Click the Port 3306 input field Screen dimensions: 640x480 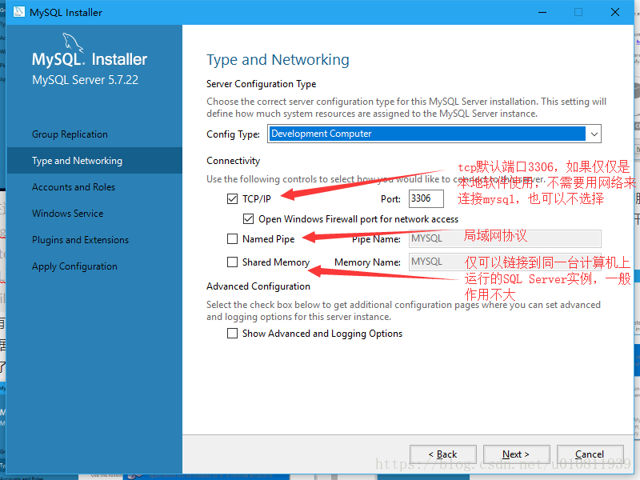[x=426, y=198]
